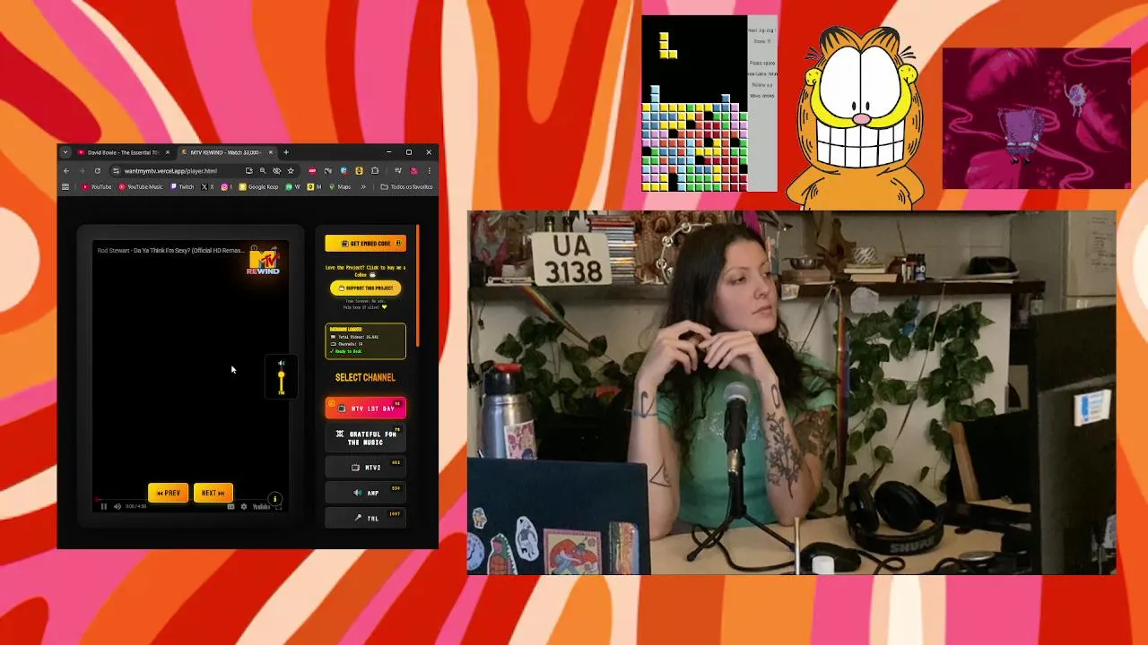Screen dimensions: 1148x645
Task: Reload the MTV Rewind page
Action: (x=98, y=171)
